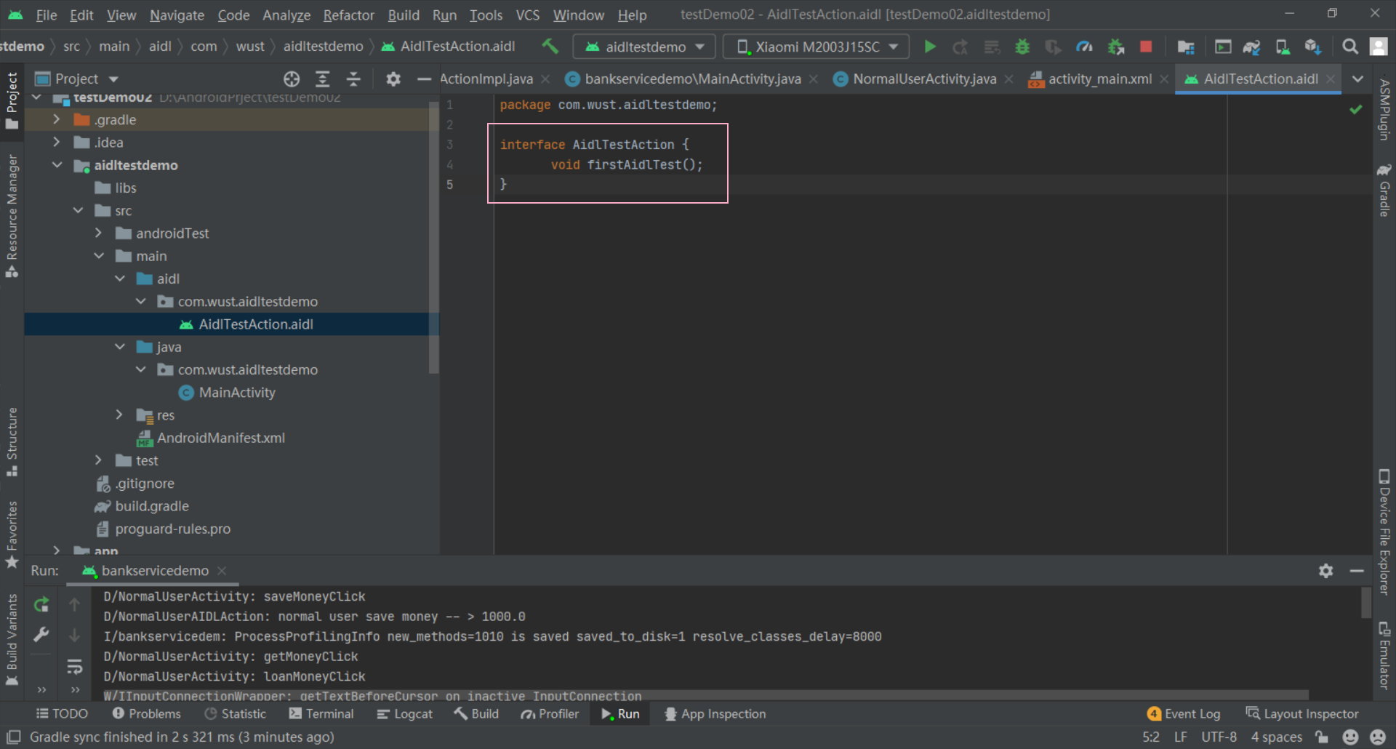
Task: Run the app with the green play icon
Action: pos(930,46)
